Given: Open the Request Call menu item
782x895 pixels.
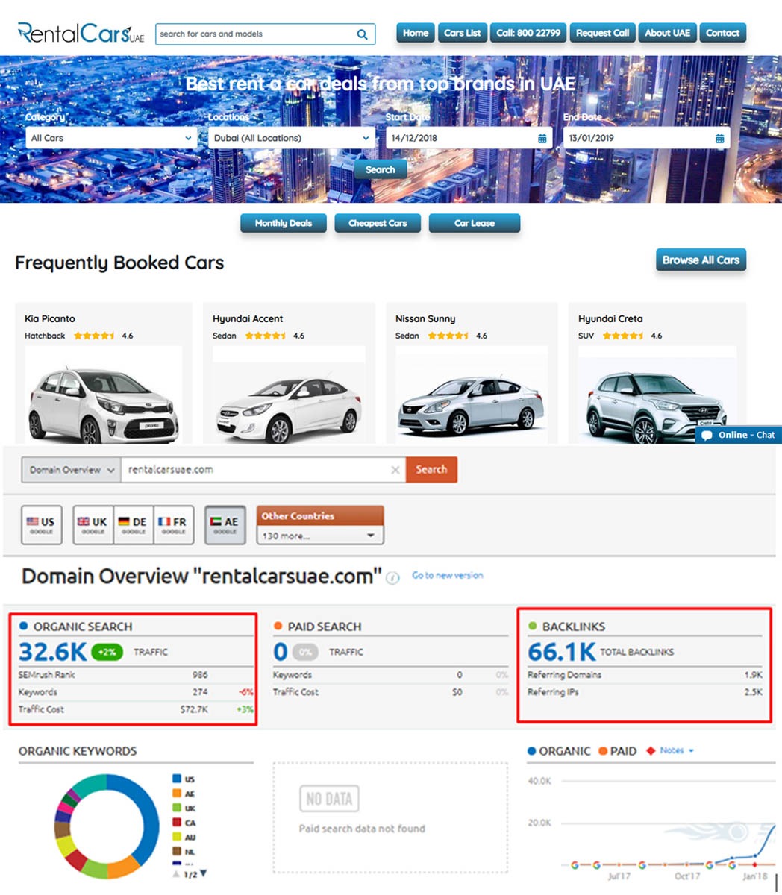Looking at the screenshot, I should pyautogui.click(x=602, y=33).
